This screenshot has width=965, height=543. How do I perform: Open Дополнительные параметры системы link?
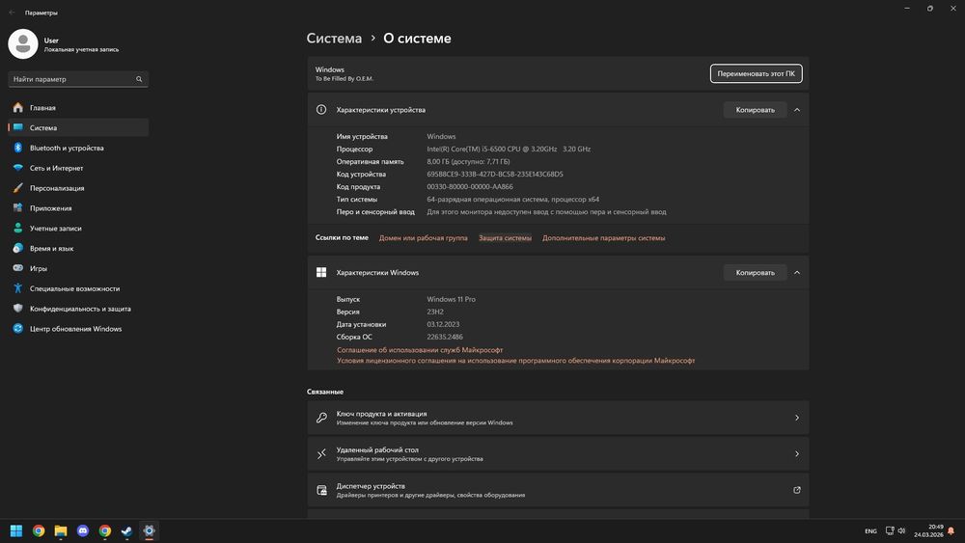[x=603, y=237]
